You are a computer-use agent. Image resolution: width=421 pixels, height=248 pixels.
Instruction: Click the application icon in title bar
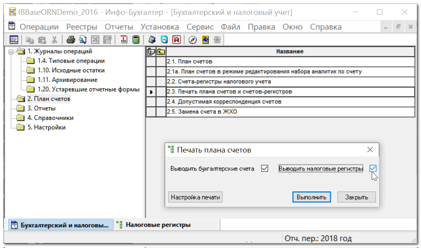[x=12, y=12]
